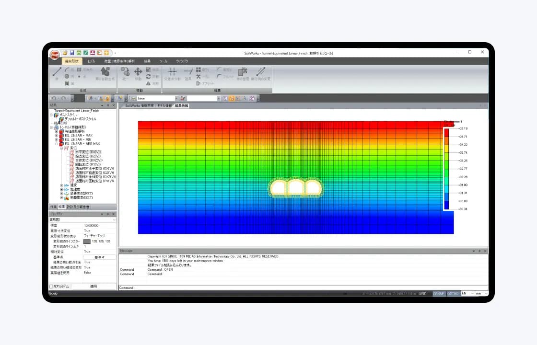Click the displacement color legend bar

tap(446, 169)
